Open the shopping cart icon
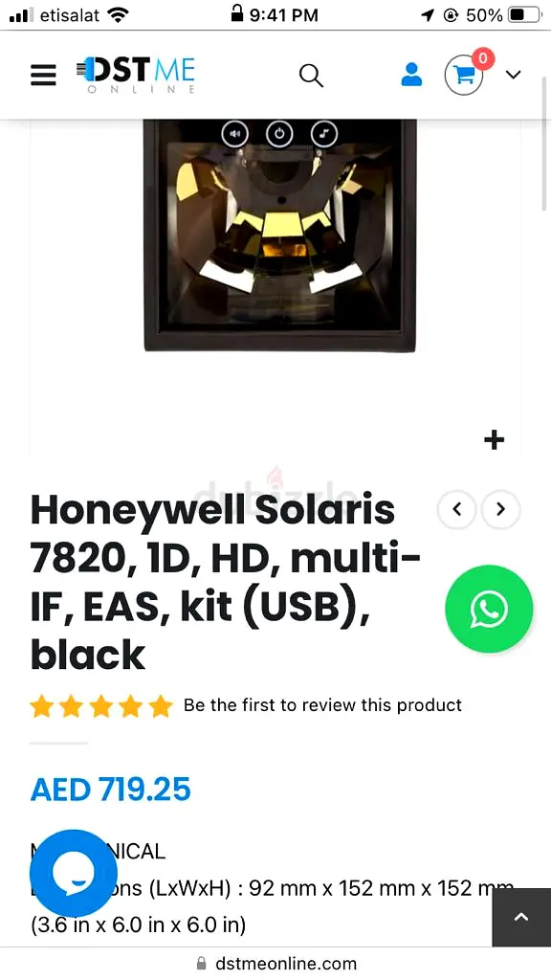Screen dimensions: 551x980 coord(464,75)
